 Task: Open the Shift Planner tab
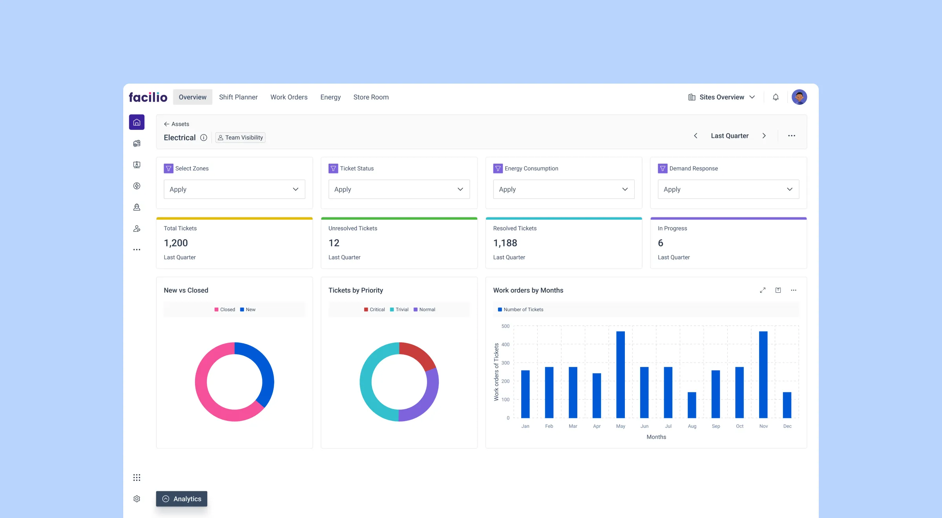(238, 97)
